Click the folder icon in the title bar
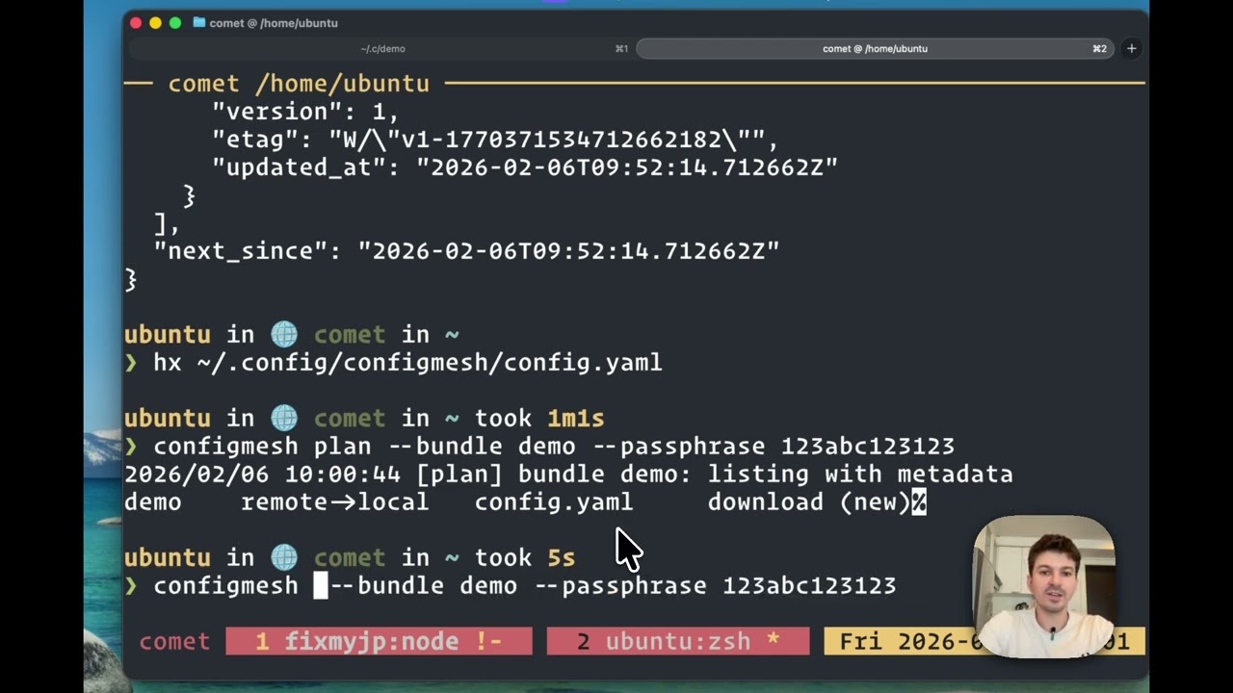 pyautogui.click(x=199, y=22)
